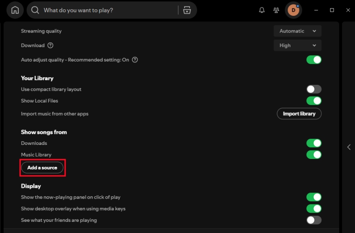The width and height of the screenshot is (355, 233).
Task: Minimize the Spotify window
Action: point(316,10)
